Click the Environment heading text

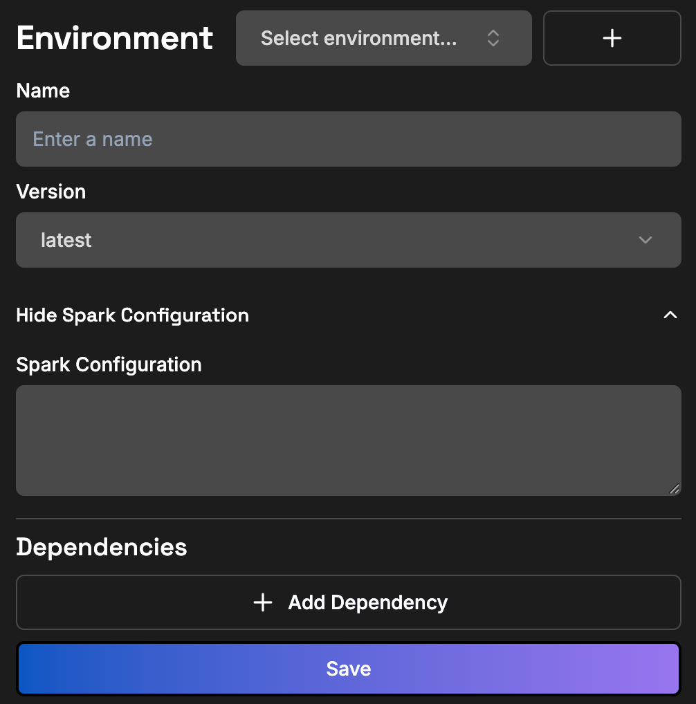coord(115,38)
